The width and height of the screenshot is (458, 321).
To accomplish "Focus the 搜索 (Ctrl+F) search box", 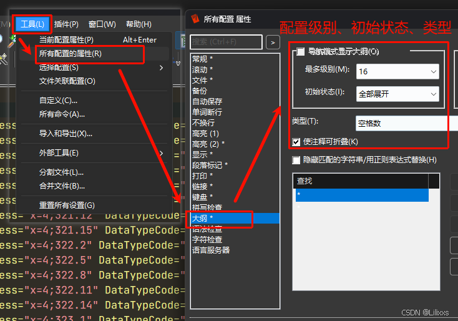I will [x=226, y=42].
